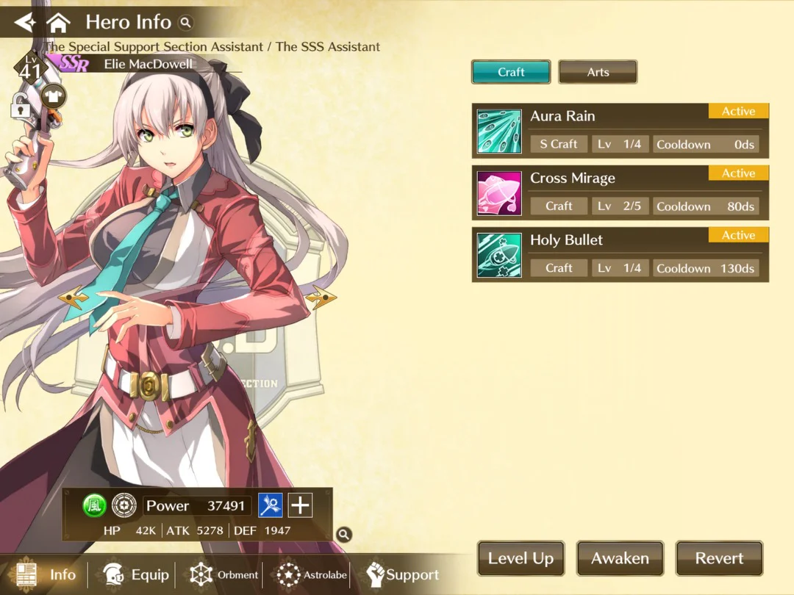Open the Hero Info search magnifier
This screenshot has width=794, height=595.
point(186,22)
